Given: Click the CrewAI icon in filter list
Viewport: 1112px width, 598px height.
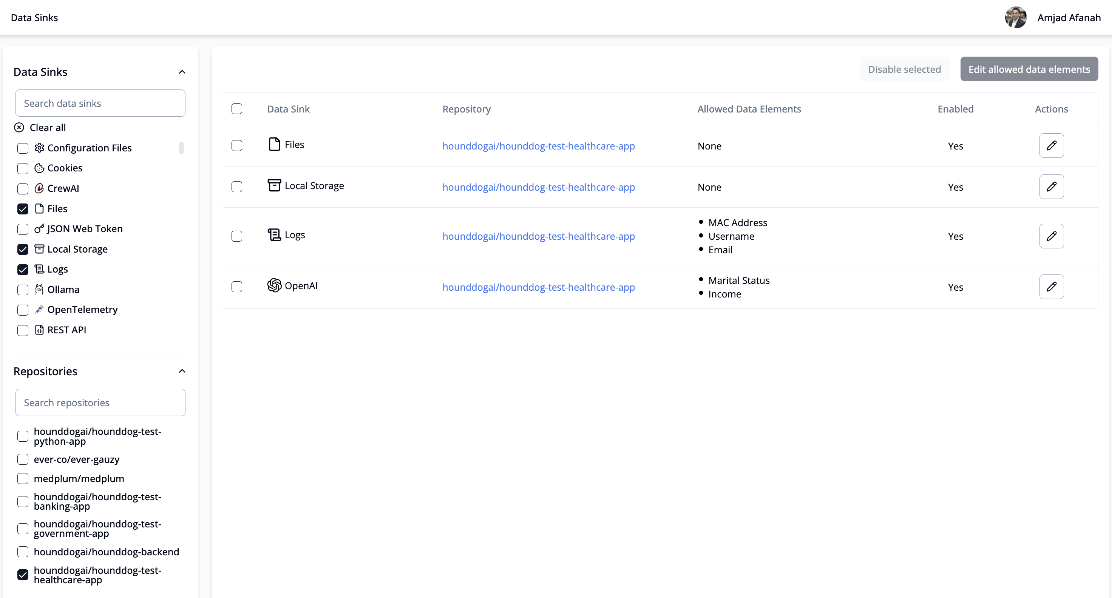Looking at the screenshot, I should click(x=39, y=188).
